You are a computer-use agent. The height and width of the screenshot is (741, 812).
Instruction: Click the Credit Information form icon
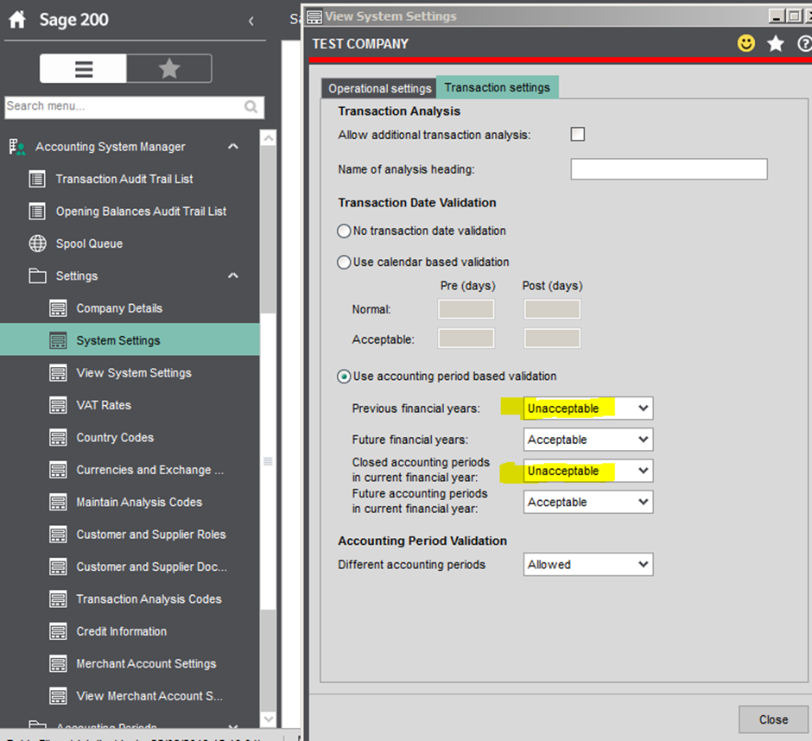coord(58,631)
